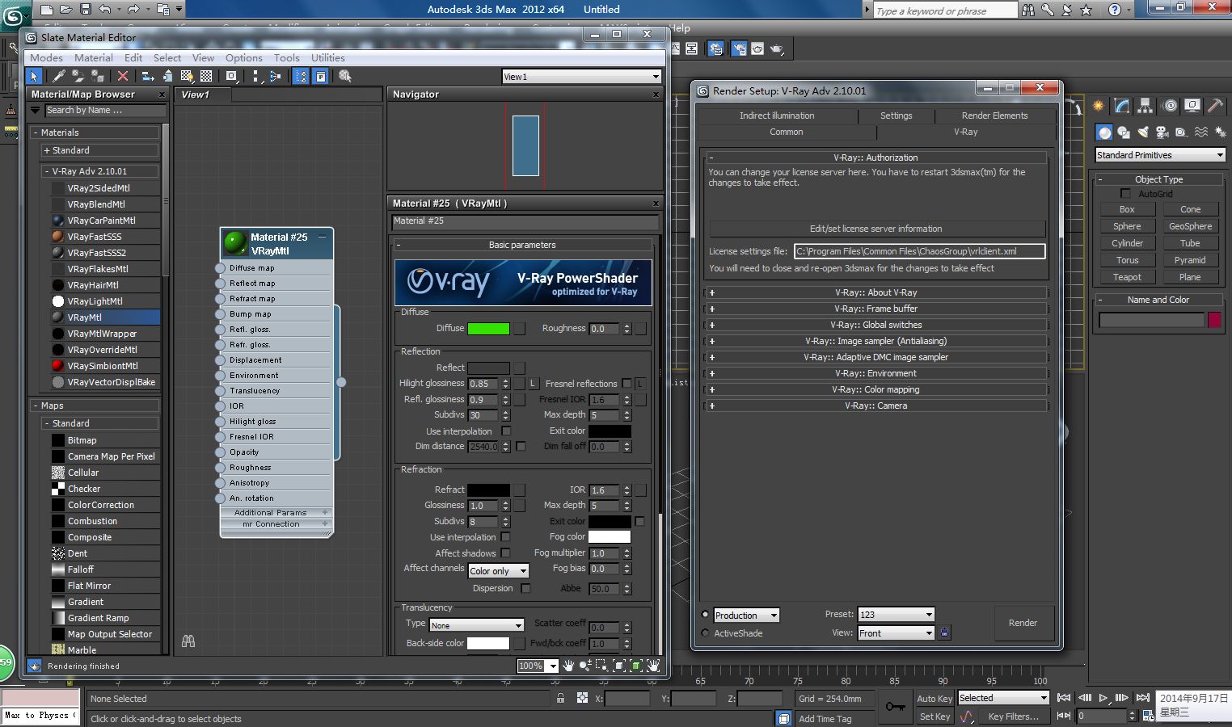The height and width of the screenshot is (727, 1232).
Task: Open the Display panel icon
Action: pyautogui.click(x=1192, y=106)
